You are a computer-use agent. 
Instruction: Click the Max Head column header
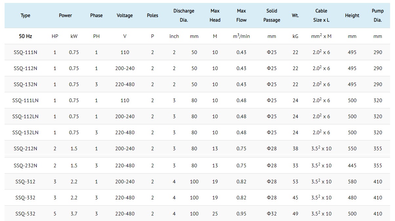[x=215, y=15]
